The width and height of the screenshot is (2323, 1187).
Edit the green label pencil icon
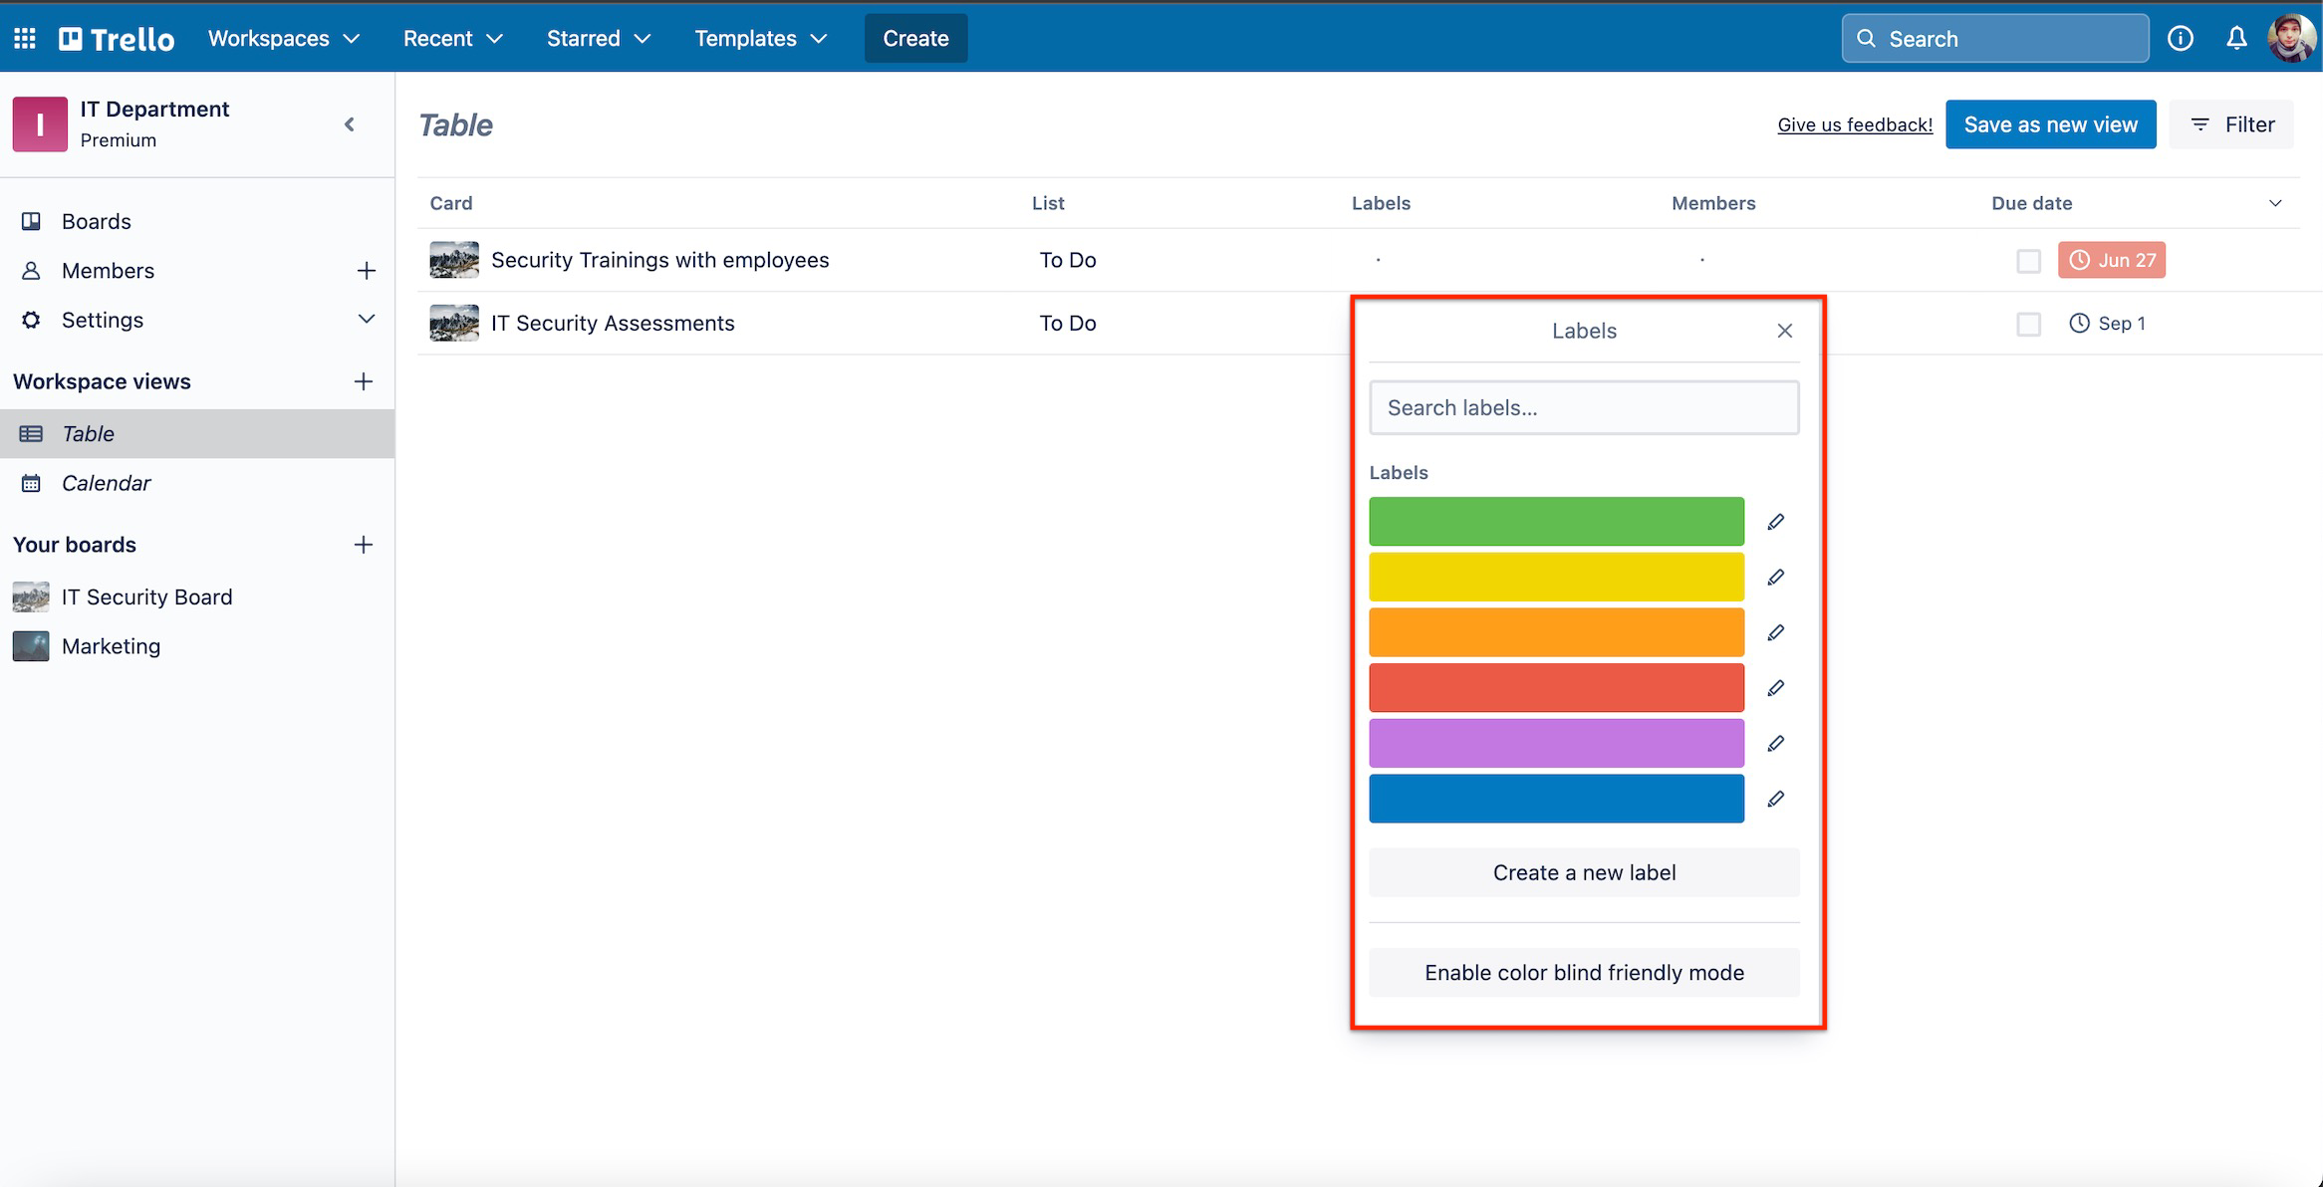1775,522
